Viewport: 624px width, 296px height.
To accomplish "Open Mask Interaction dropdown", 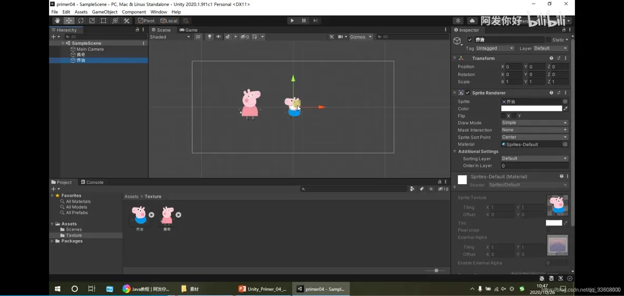I will coord(534,130).
